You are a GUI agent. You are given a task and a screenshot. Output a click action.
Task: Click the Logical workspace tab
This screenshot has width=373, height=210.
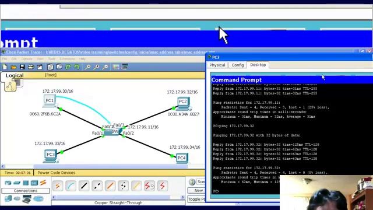click(15, 75)
